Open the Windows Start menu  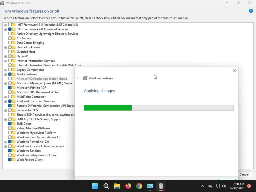(95, 186)
